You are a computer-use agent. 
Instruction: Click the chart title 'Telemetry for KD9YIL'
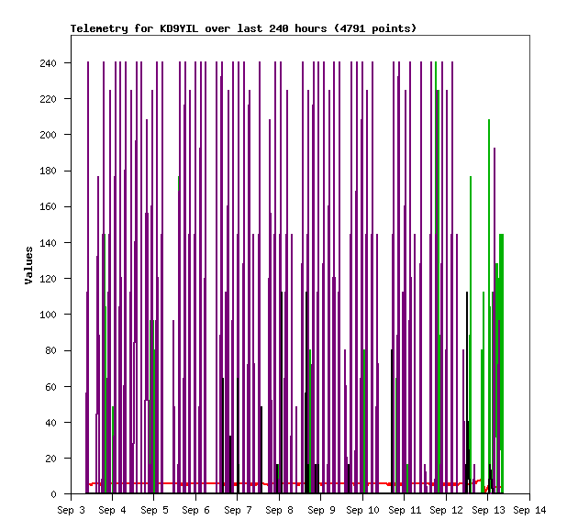[134, 28]
